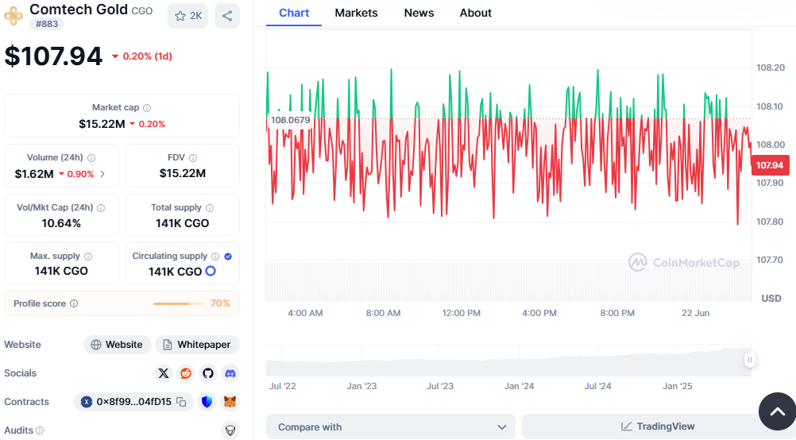
Task: Switch to TradingView chart
Action: tap(658, 426)
